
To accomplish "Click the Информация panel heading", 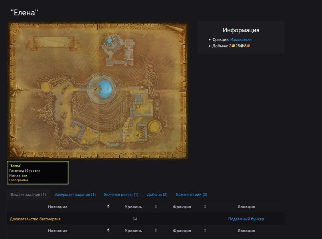I will click(241, 30).
